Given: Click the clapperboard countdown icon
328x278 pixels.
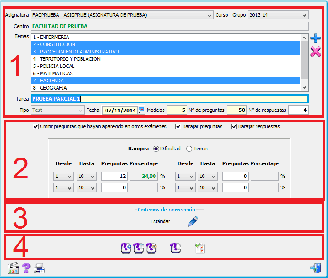Looking at the screenshot, I should [13, 268].
